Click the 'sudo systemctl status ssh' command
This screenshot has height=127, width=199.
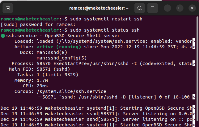105,30
